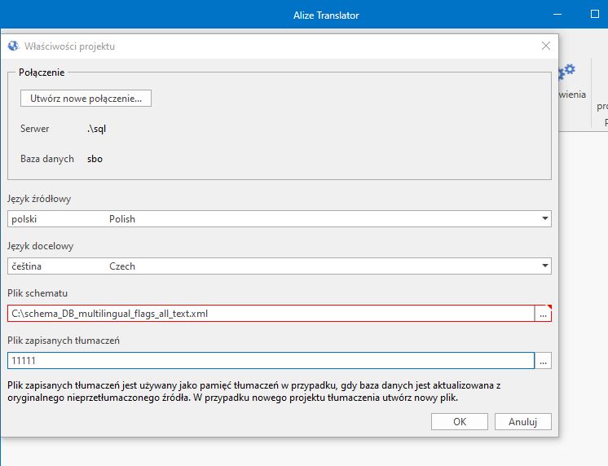Click the Baza danych label
Viewport: 608px width, 466px height.
47,159
